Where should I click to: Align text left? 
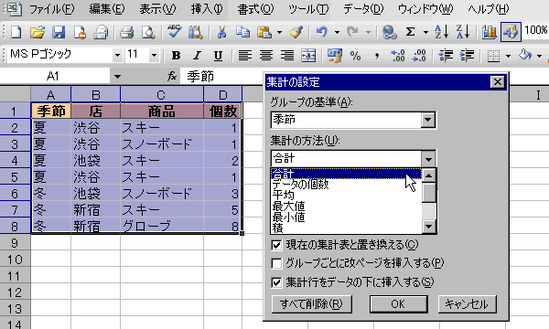pyautogui.click(x=244, y=55)
